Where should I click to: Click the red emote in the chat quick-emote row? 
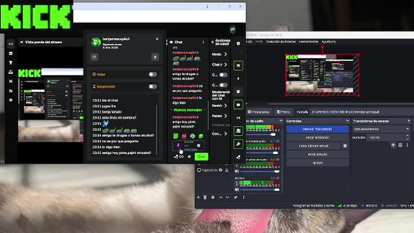[x=184, y=136]
